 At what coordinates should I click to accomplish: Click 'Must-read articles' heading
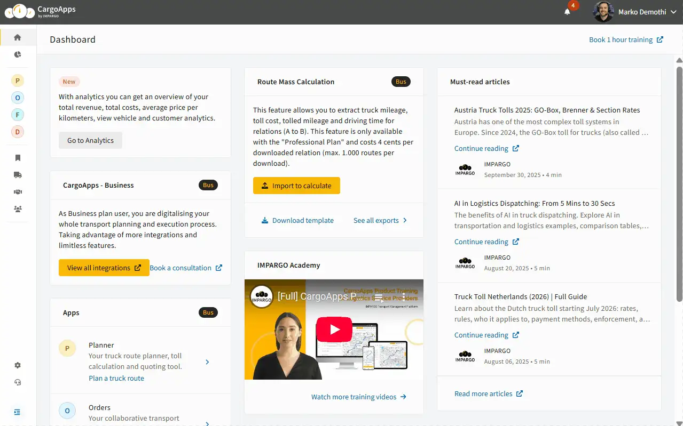pyautogui.click(x=480, y=82)
